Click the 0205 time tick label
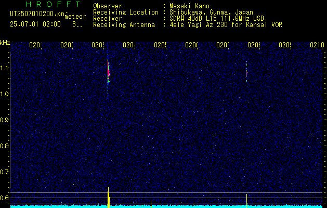 click(160, 45)
